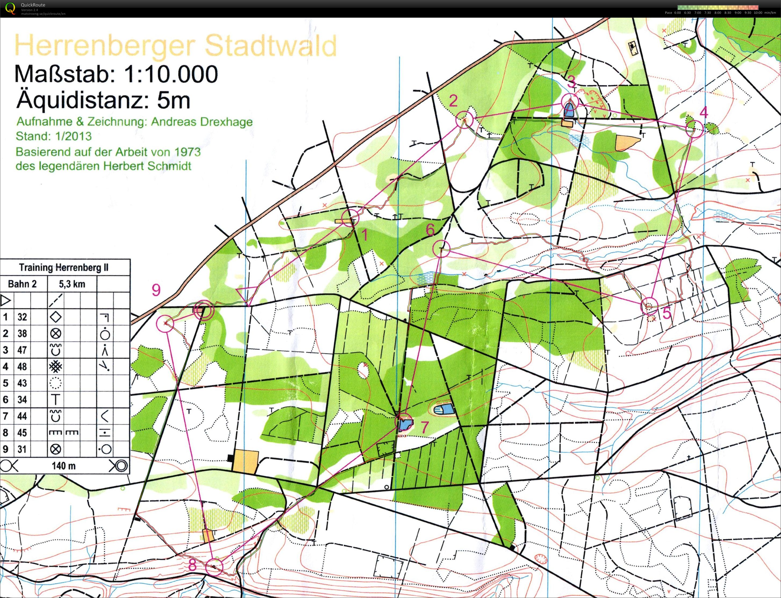Click control circle 4 on the map
Viewport: 781px width, 598px height.
(694, 129)
